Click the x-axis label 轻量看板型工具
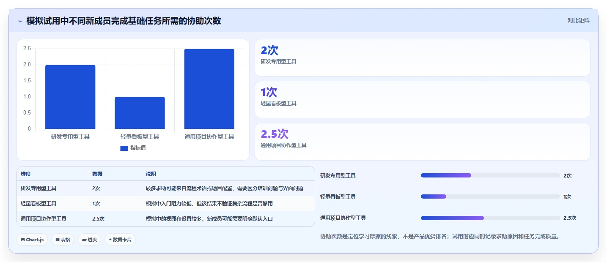Image resolution: width=607 pixels, height=262 pixels. coord(140,136)
